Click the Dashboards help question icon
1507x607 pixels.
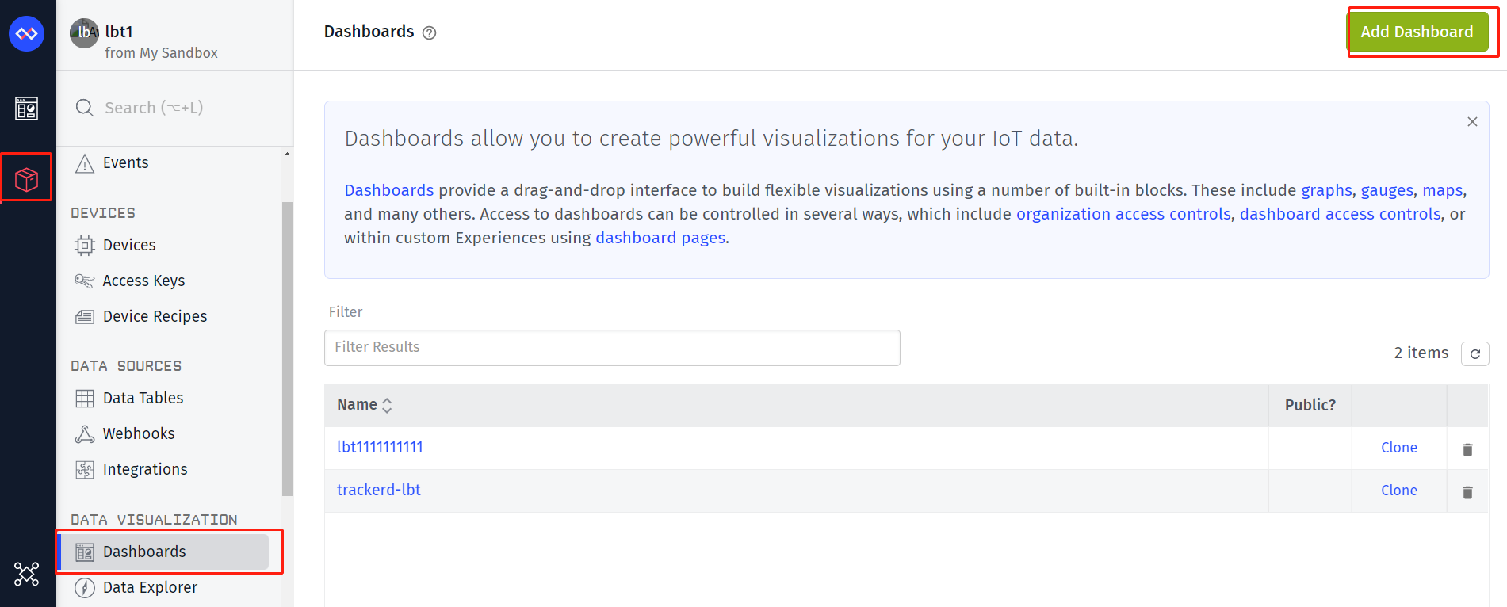[x=430, y=32]
